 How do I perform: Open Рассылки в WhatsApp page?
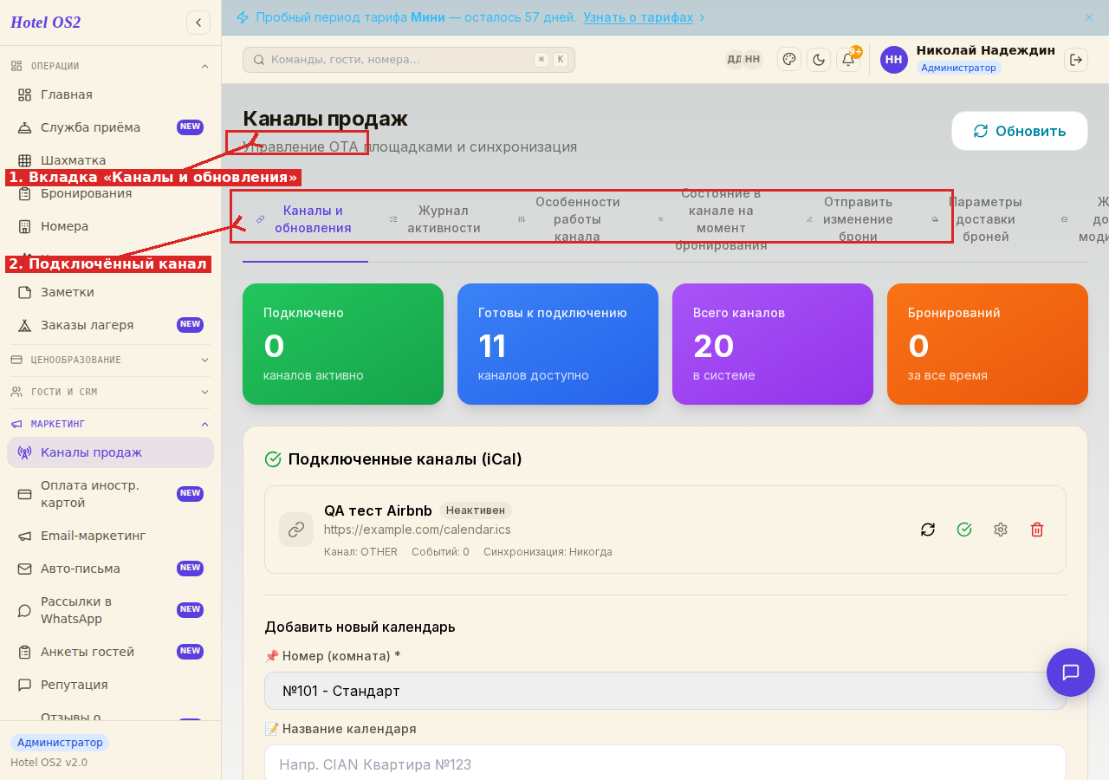click(x=110, y=610)
